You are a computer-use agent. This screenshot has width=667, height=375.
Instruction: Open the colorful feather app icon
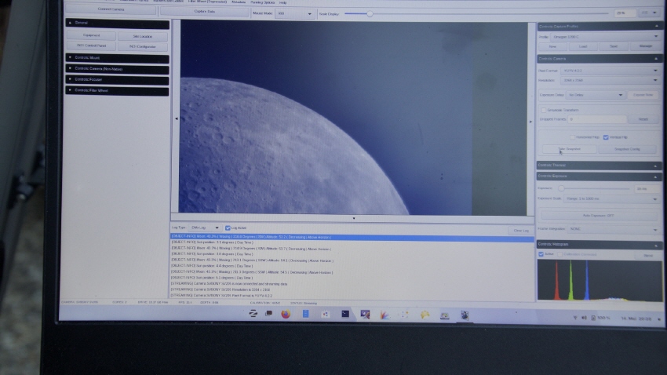point(385,315)
